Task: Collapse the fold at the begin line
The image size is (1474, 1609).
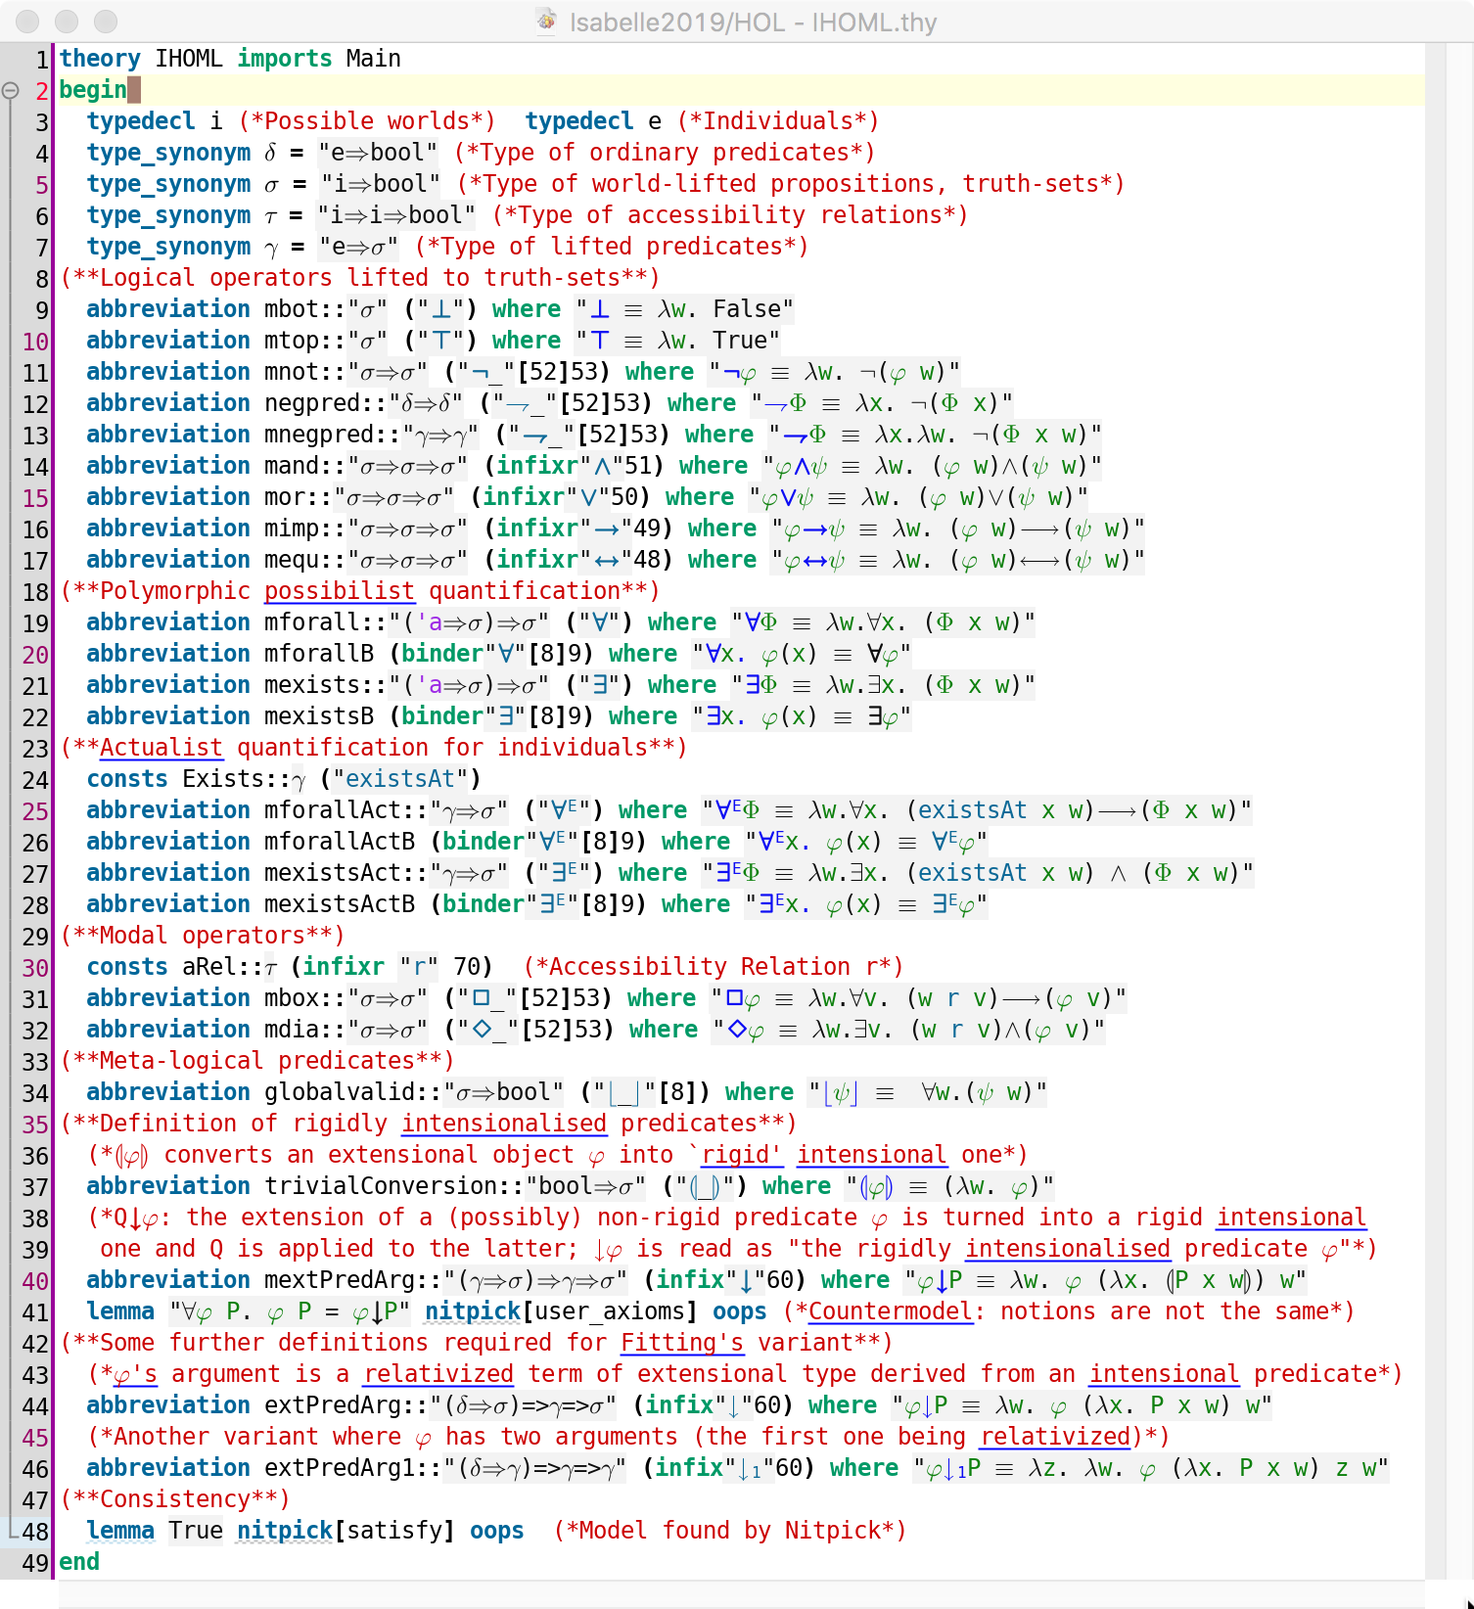Action: [11, 90]
